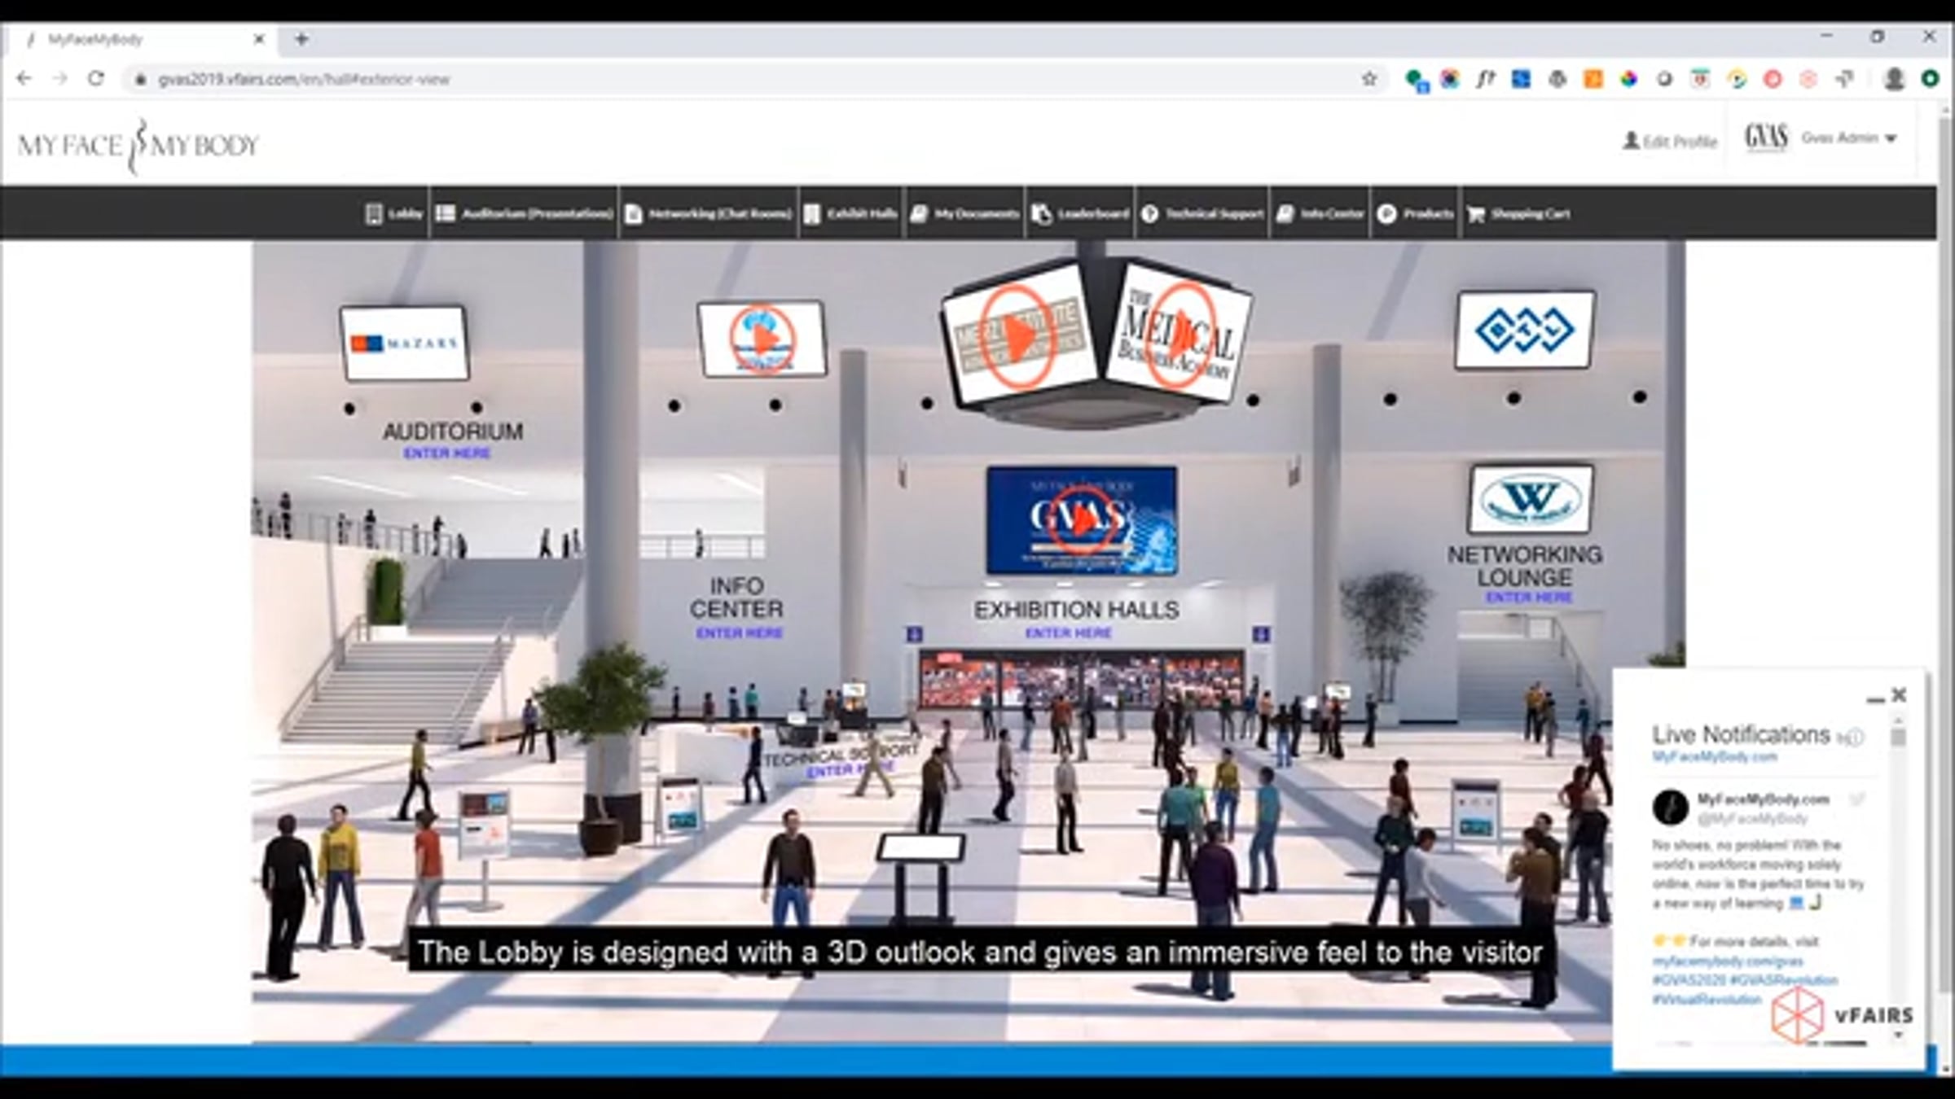Click the My Documents nav icon

pyautogui.click(x=919, y=214)
